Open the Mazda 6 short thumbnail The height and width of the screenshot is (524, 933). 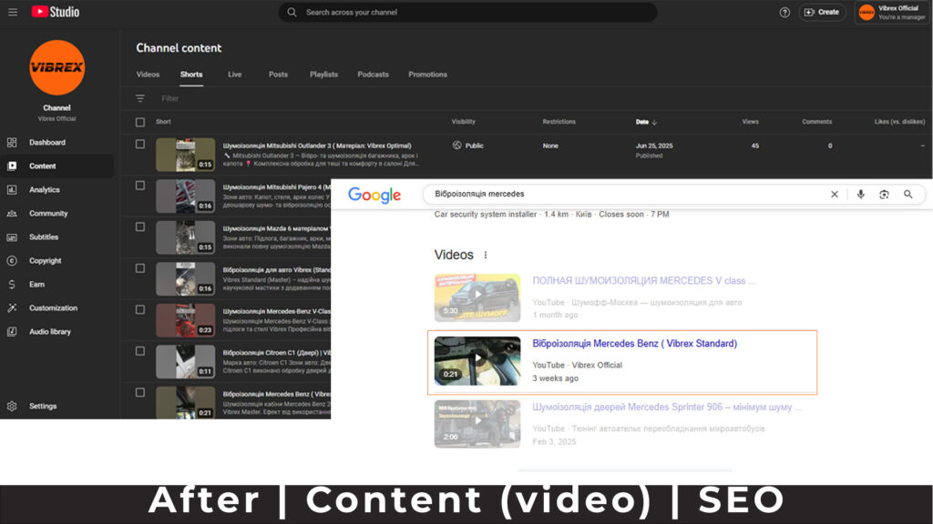(186, 237)
